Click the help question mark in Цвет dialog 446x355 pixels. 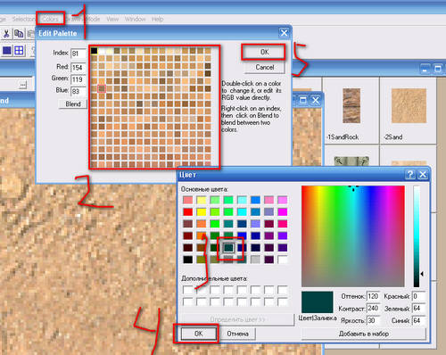point(410,175)
